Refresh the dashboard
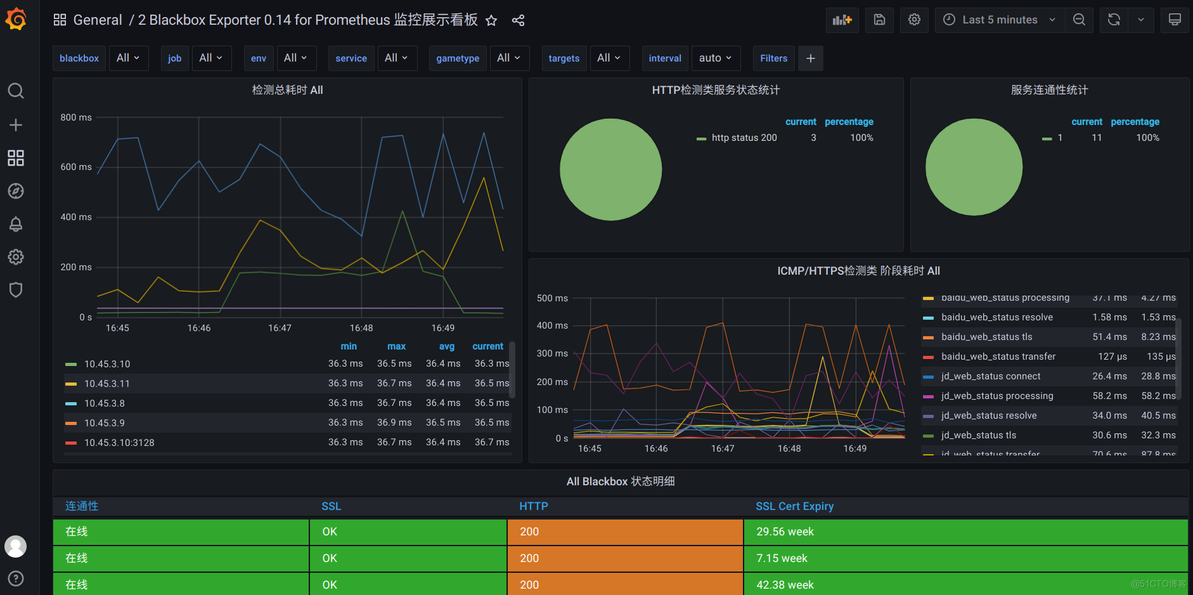 tap(1114, 20)
